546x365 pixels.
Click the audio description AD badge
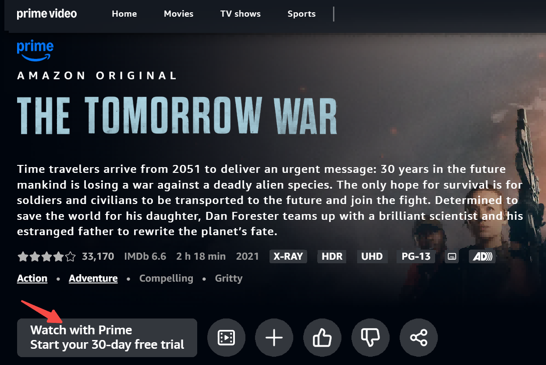[x=482, y=256]
